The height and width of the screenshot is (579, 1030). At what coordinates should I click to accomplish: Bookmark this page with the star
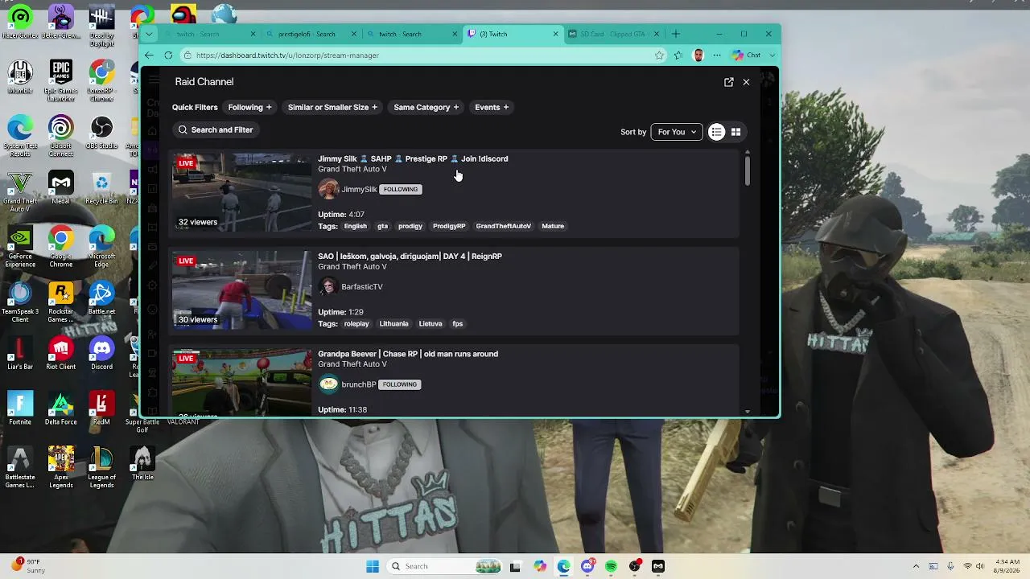point(660,55)
